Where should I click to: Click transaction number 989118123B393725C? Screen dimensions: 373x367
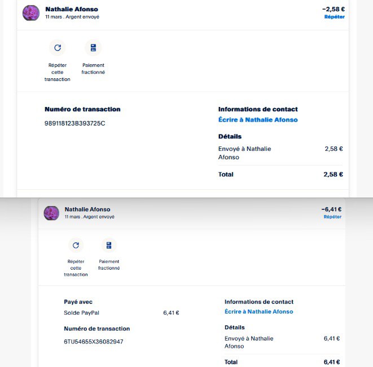(74, 123)
